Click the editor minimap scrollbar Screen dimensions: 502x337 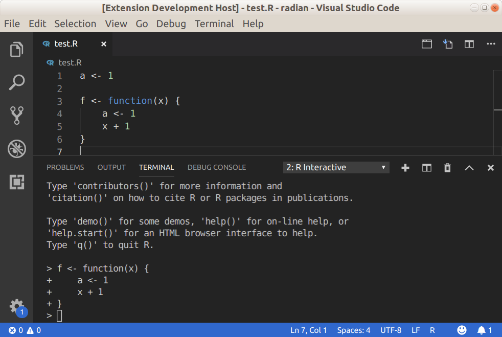[497, 112]
